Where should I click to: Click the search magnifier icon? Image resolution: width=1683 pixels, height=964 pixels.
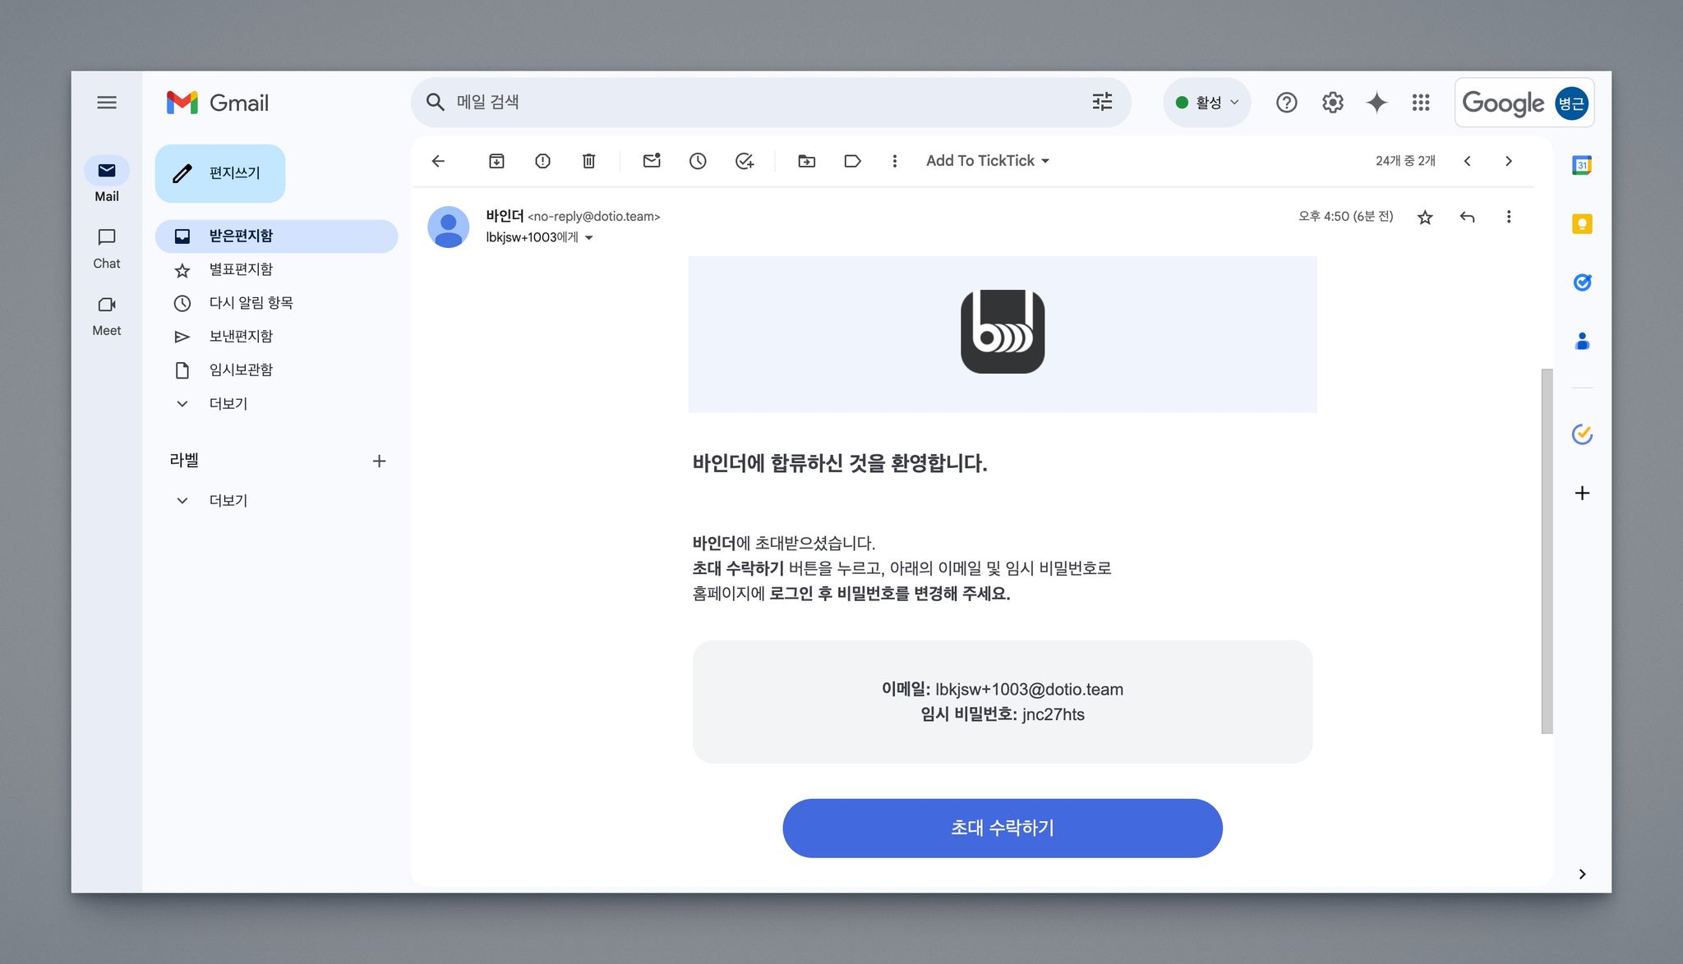[x=436, y=102]
